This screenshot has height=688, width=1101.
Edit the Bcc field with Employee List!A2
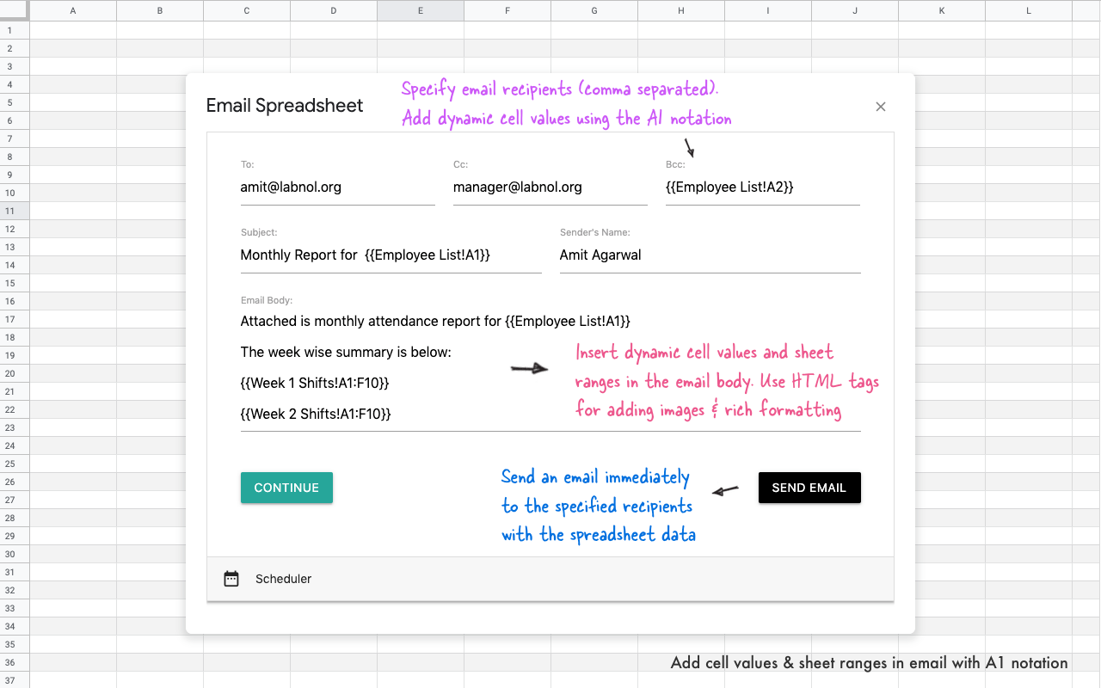763,187
